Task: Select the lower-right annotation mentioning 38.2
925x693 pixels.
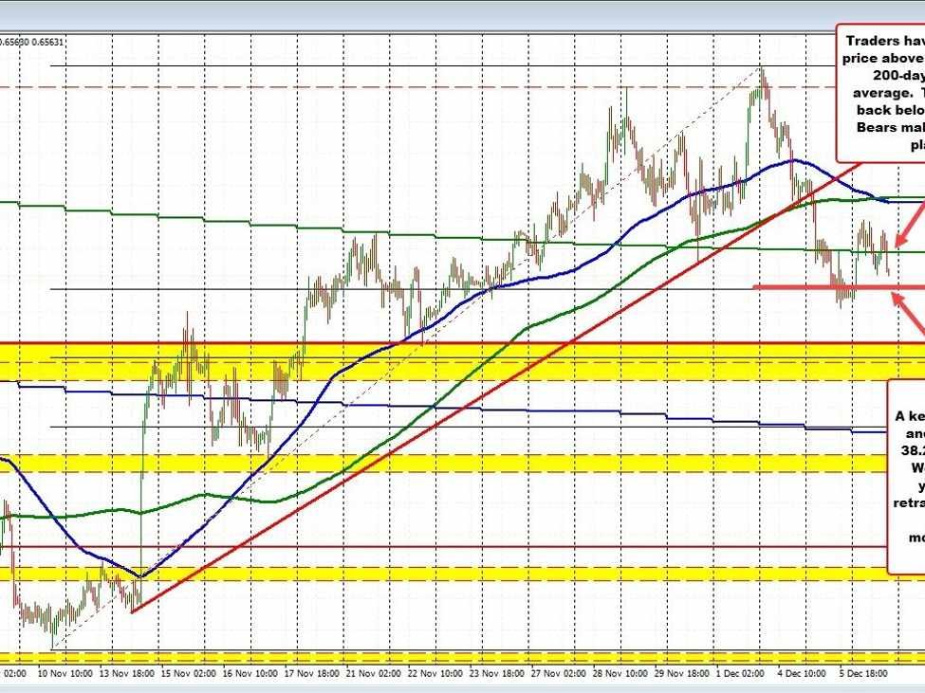Action: point(906,475)
